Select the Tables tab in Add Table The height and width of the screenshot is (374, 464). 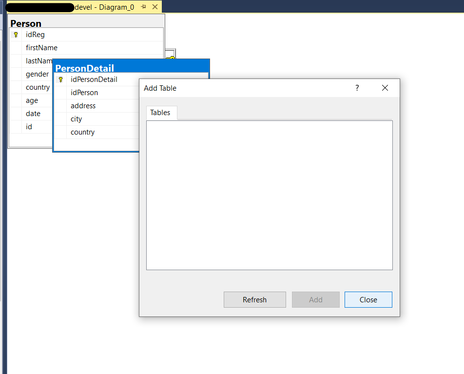160,113
